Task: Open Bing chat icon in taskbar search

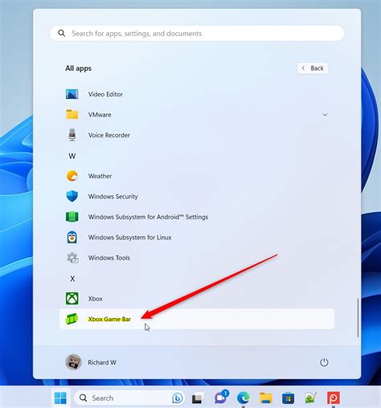Action: tap(178, 398)
